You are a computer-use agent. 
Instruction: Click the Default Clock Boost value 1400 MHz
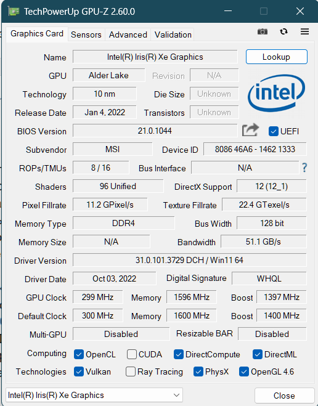[x=282, y=315]
